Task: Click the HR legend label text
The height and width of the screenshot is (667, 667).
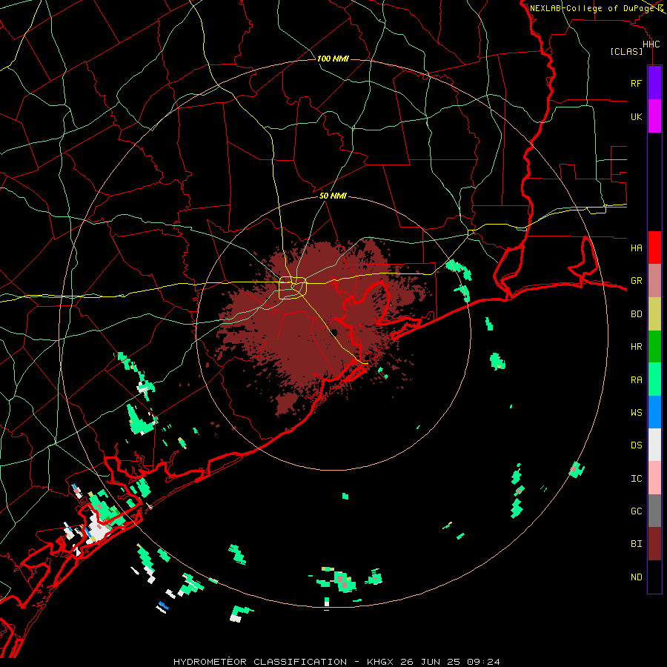Action: 636,347
